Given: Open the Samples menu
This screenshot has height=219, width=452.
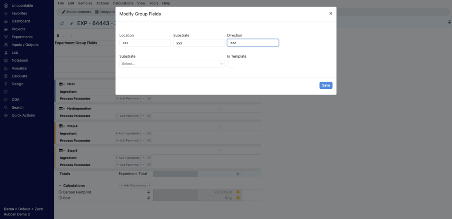Looking at the screenshot, I should click(x=85, y=3).
